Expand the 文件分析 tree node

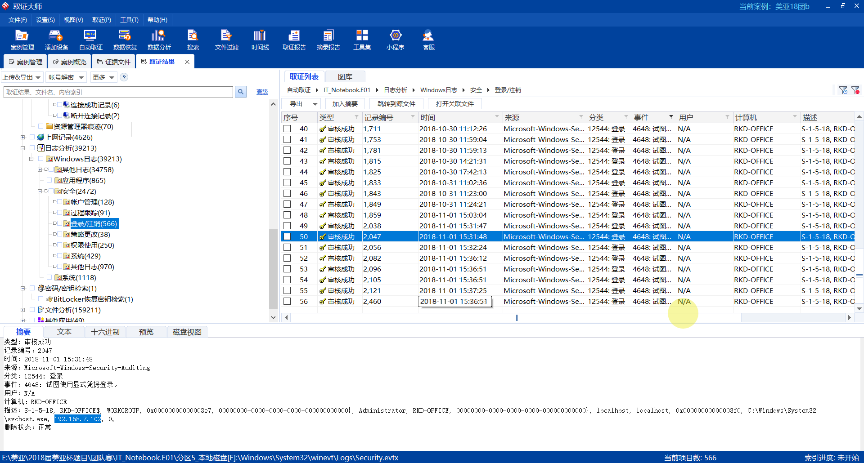click(22, 310)
